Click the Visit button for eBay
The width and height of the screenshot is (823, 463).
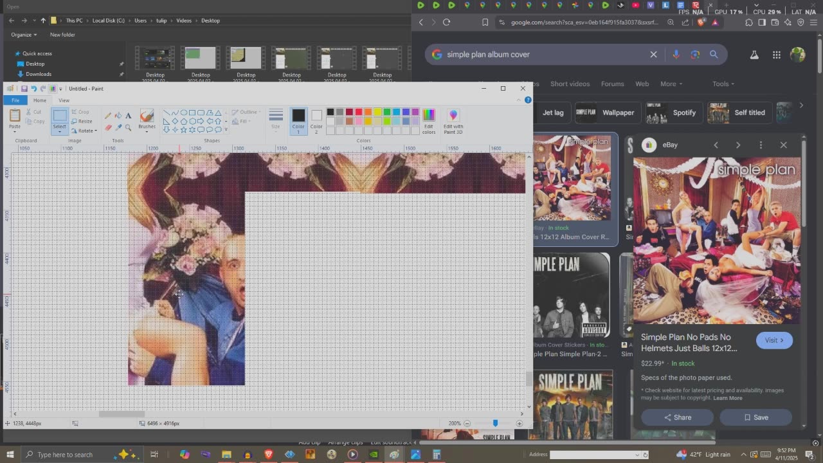point(774,340)
